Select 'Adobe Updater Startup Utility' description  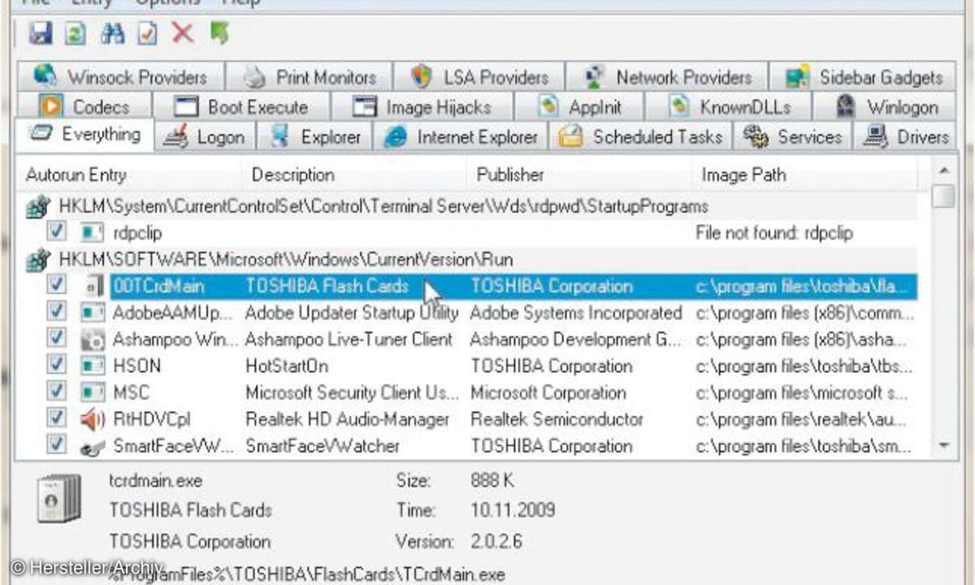click(352, 313)
